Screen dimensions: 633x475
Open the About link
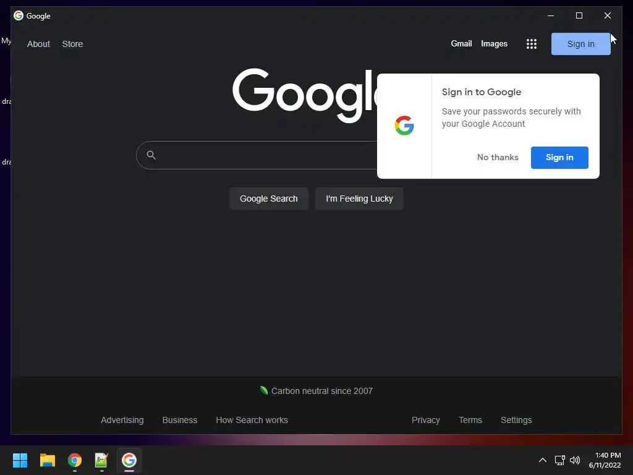pyautogui.click(x=38, y=44)
